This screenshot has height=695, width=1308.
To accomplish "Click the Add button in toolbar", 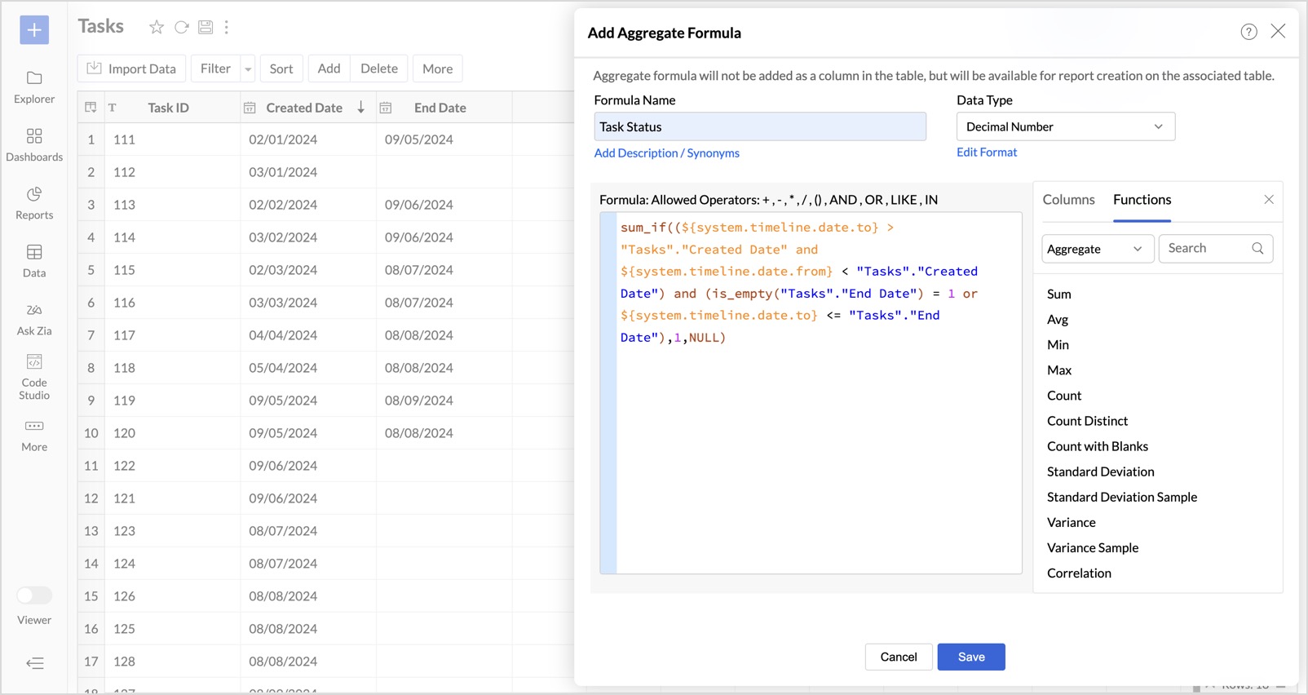I will pos(329,69).
